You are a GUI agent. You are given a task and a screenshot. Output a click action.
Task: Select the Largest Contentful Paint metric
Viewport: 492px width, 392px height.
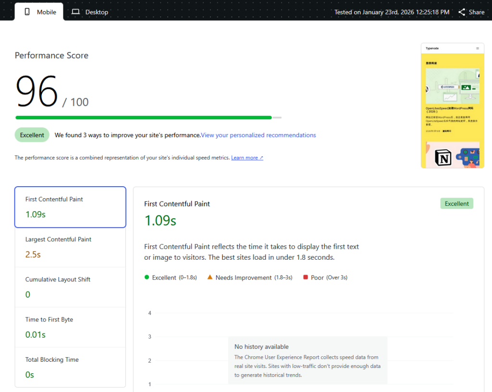70,247
